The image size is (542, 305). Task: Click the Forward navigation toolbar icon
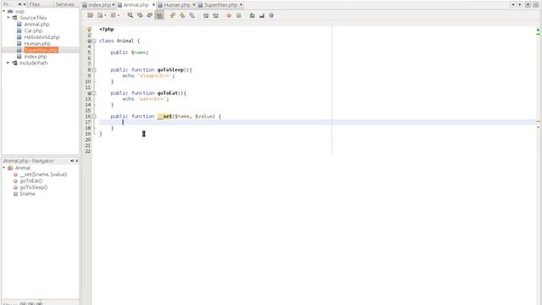tap(113, 15)
